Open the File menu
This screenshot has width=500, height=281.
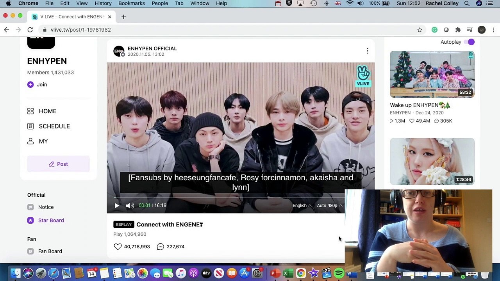[49, 3]
